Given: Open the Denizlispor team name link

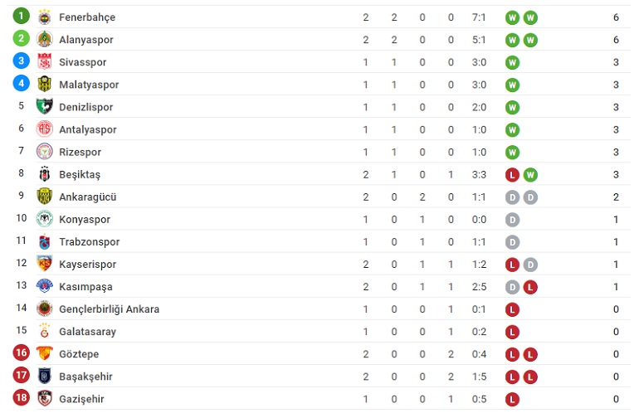Looking at the screenshot, I should [86, 107].
